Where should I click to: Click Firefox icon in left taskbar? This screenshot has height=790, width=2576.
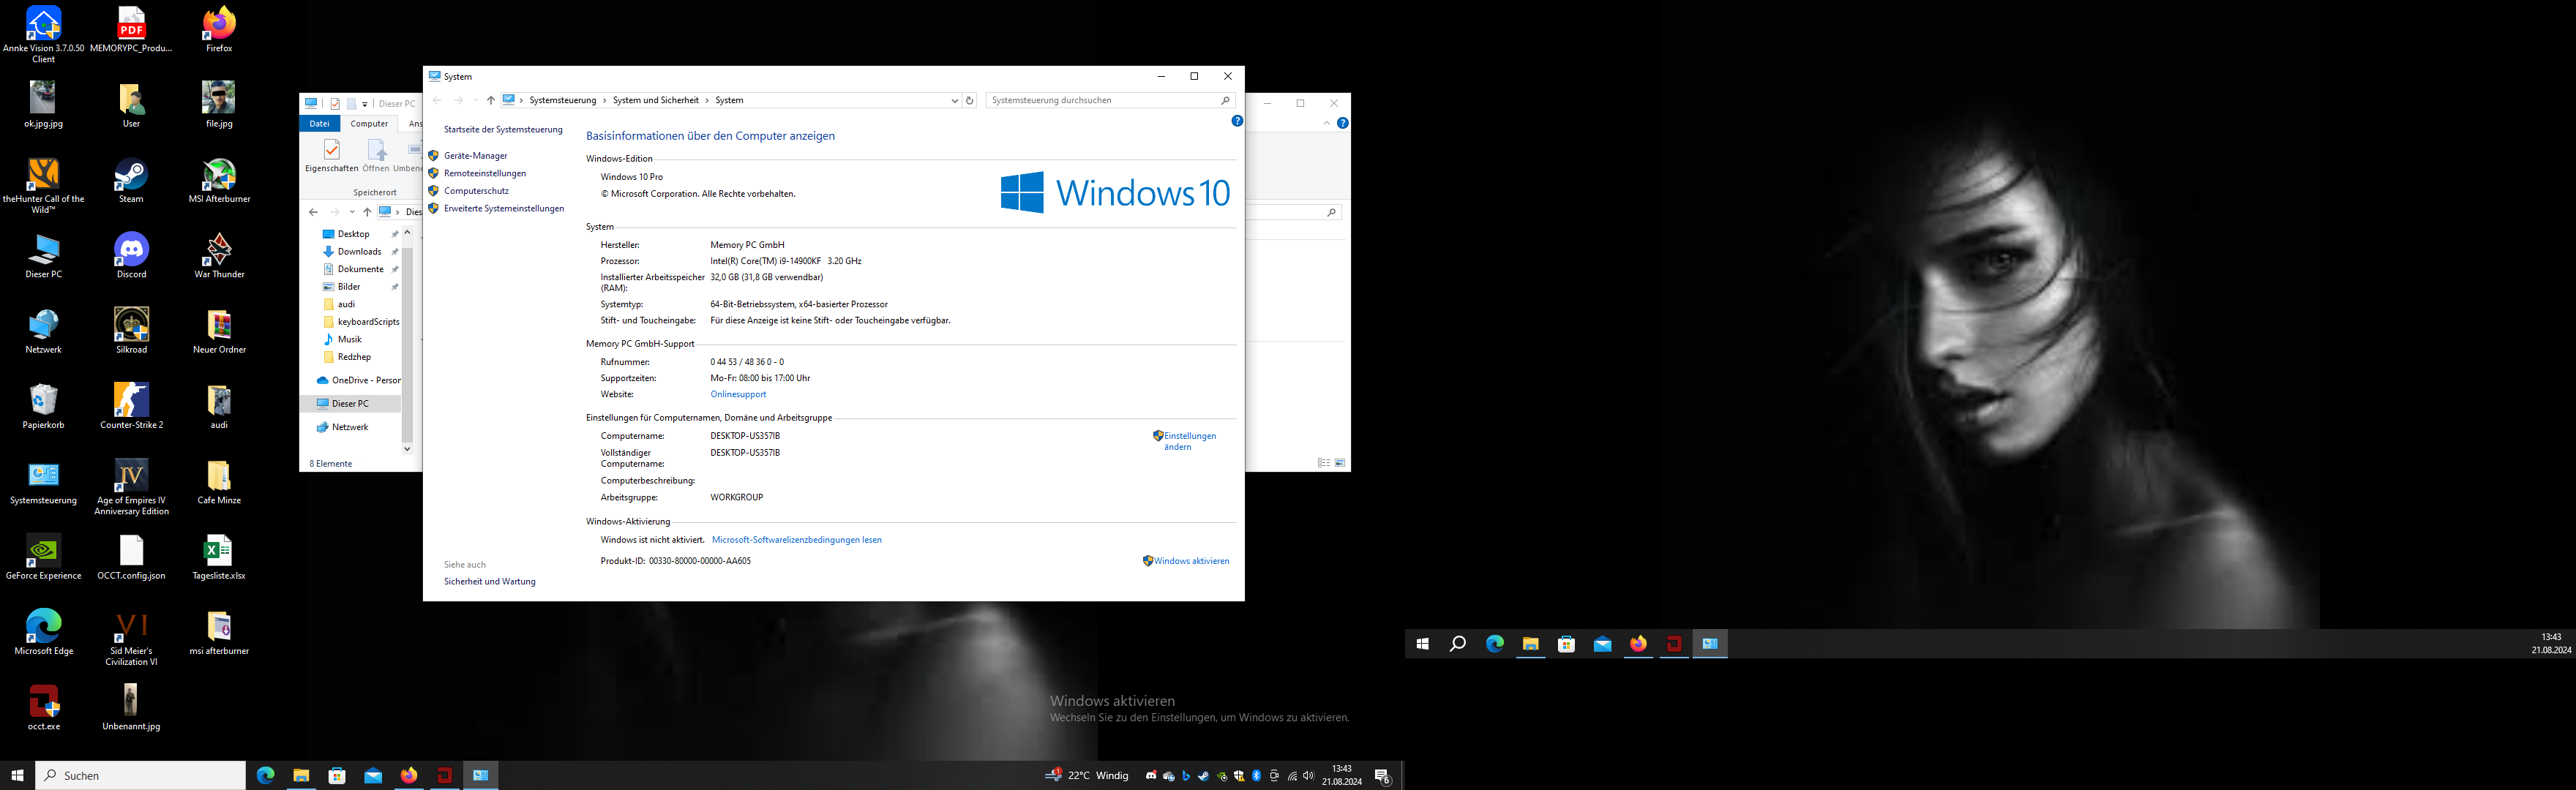coord(409,776)
